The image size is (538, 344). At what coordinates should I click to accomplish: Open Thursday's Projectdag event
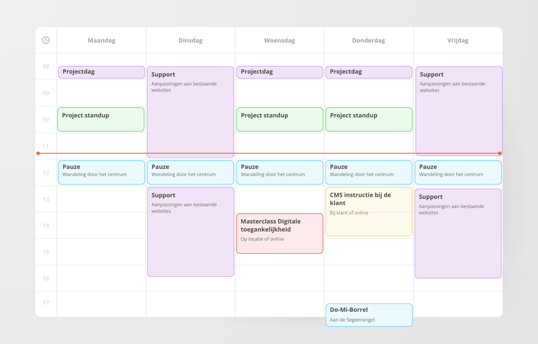click(x=369, y=72)
